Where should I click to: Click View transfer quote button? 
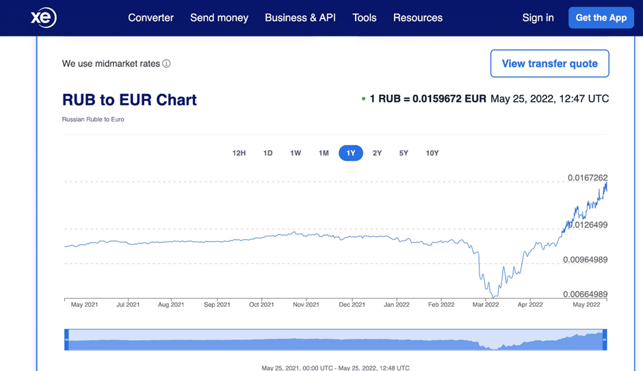coord(549,64)
